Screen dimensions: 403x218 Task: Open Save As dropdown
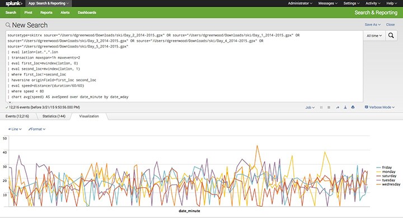(x=372, y=25)
